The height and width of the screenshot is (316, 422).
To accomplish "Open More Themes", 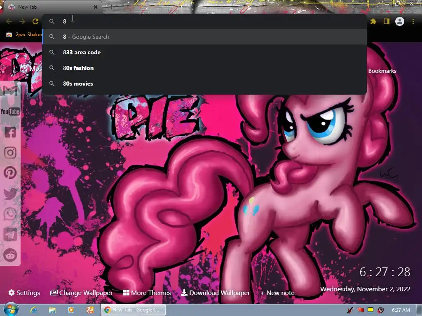I will [147, 293].
